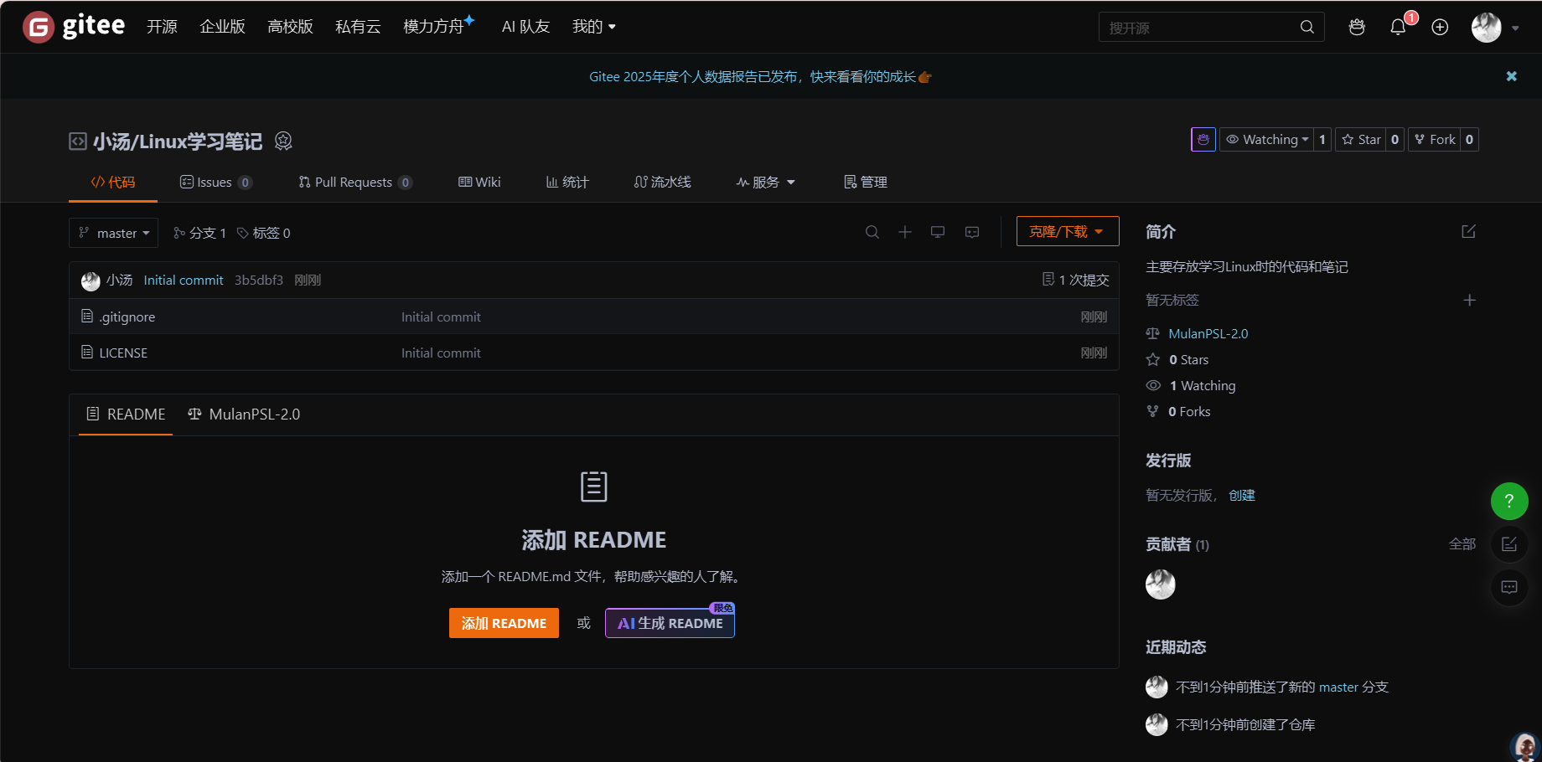Open the Wiki tab
This screenshot has height=762, width=1542.
tap(479, 182)
